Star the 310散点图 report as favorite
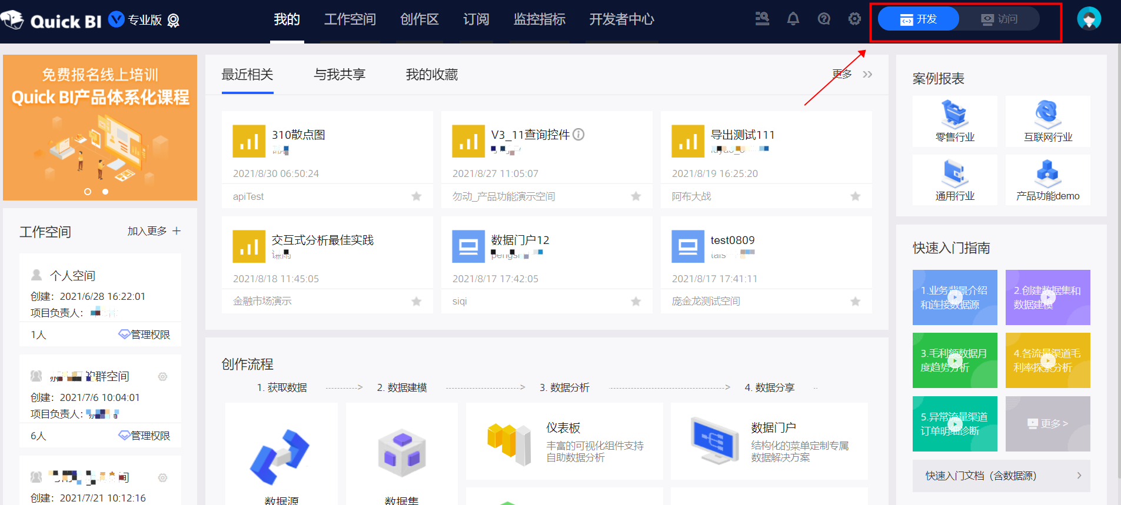Image resolution: width=1121 pixels, height=505 pixels. coord(417,196)
